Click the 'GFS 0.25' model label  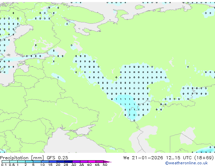57,158
